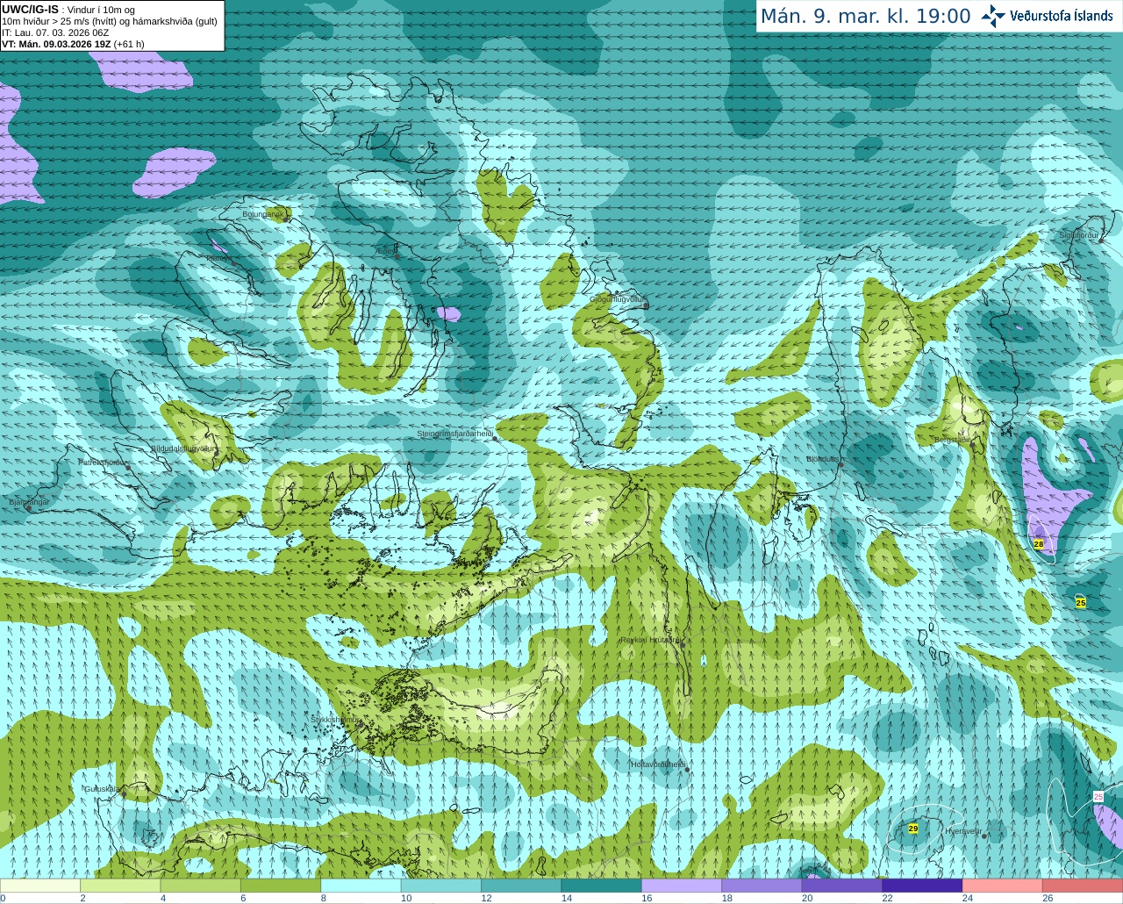Click the Hveravellir station dot
Viewport: 1123px width, 904px height.
pos(984,836)
